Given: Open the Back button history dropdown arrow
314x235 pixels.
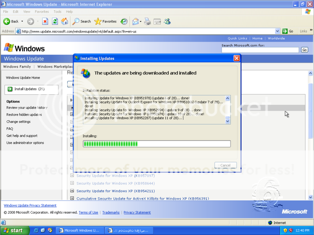Looking at the screenshot, I should click(x=22, y=21).
